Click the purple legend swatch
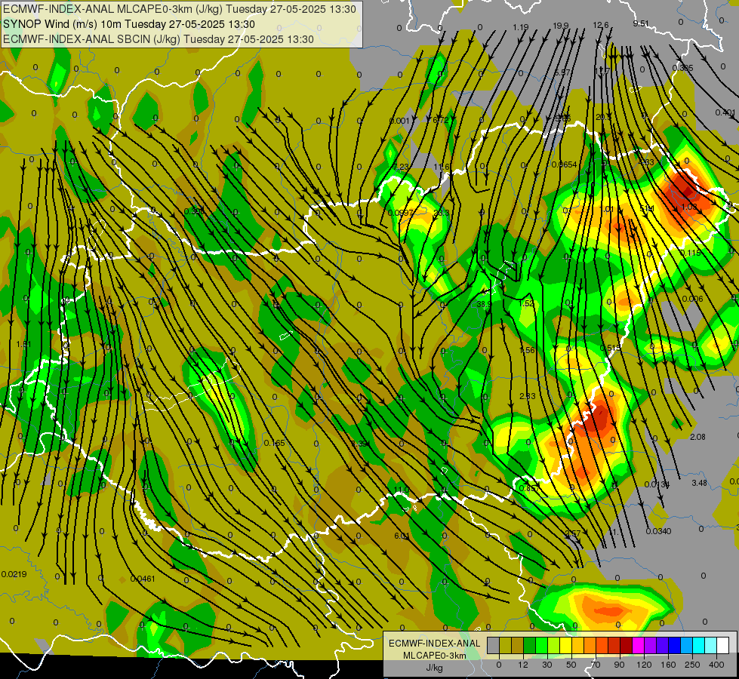The height and width of the screenshot is (679, 739). click(651, 646)
